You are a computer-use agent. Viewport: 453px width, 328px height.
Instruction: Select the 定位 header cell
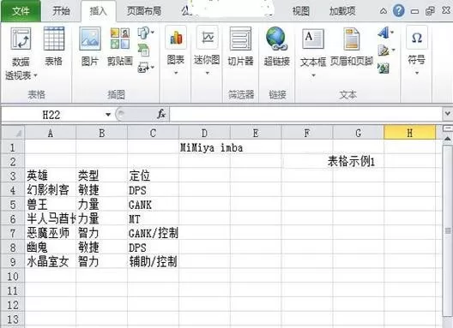click(153, 176)
